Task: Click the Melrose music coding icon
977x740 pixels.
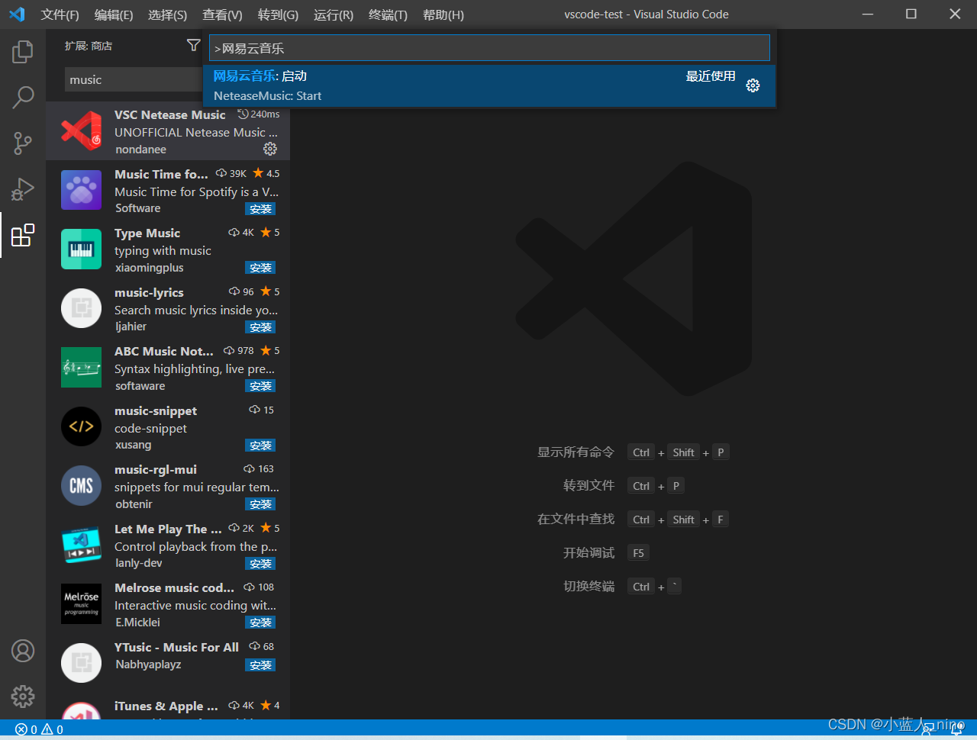Action: pos(82,604)
